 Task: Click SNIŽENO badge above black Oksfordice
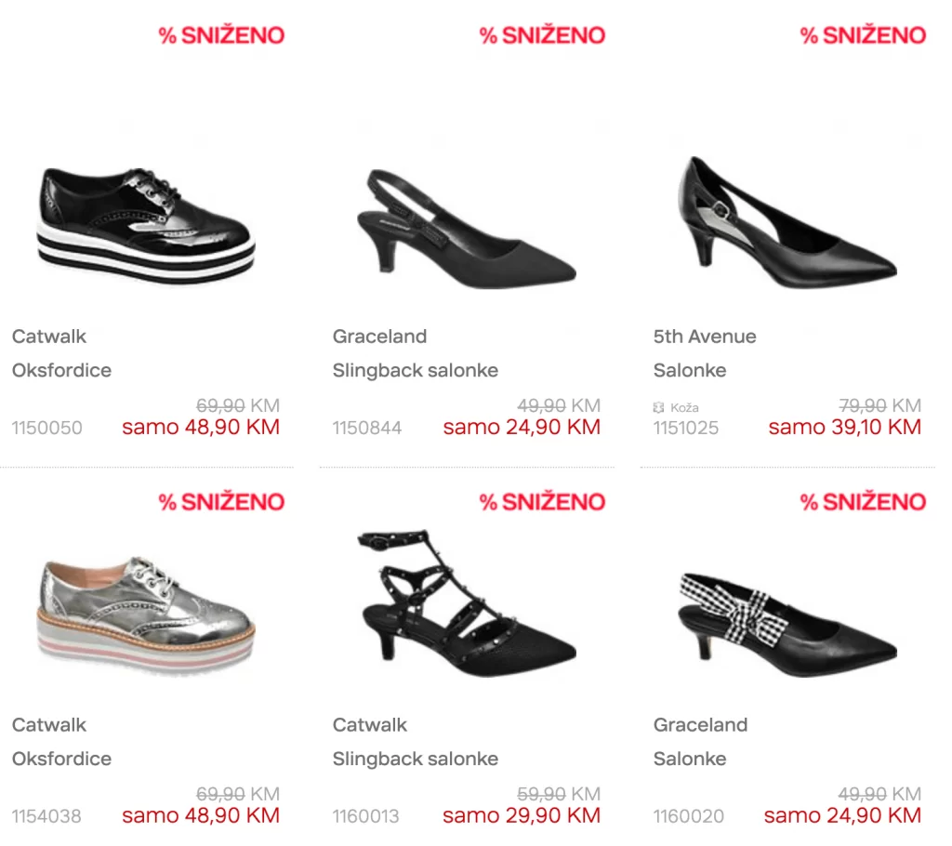pos(221,35)
